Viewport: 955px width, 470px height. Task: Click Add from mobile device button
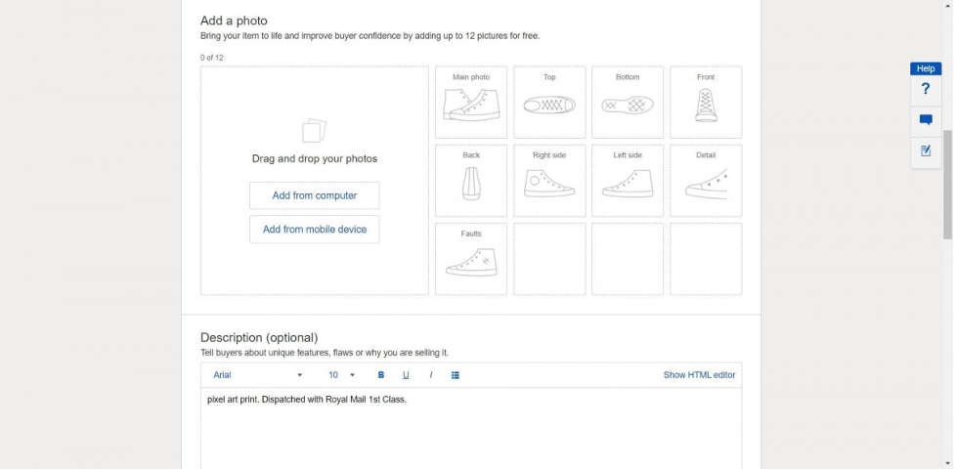pos(314,230)
